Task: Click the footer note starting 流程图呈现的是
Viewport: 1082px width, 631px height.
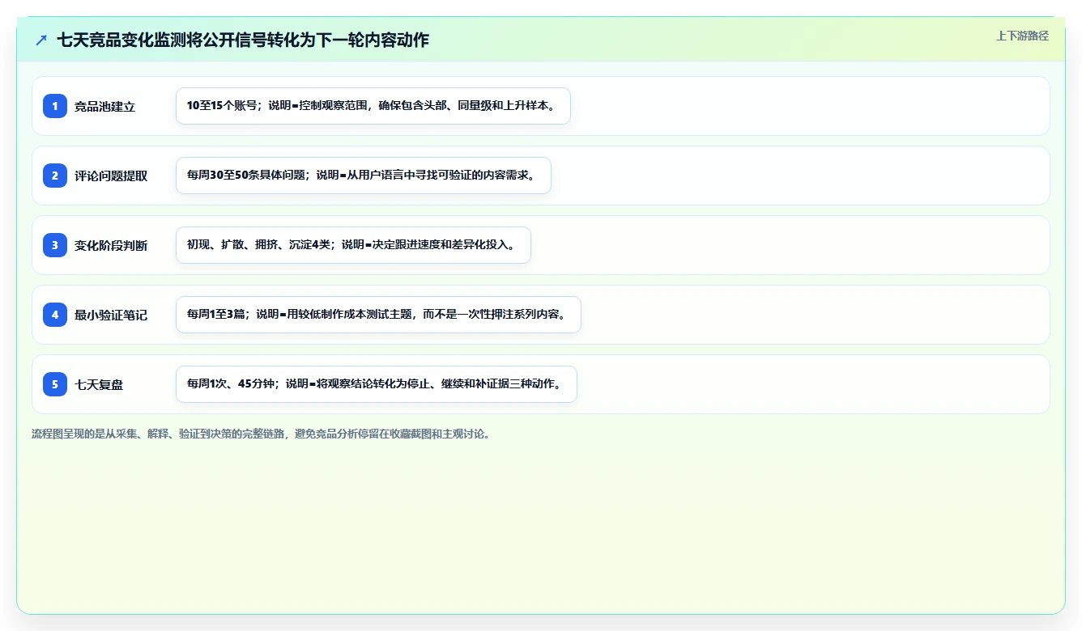Action: (261, 434)
